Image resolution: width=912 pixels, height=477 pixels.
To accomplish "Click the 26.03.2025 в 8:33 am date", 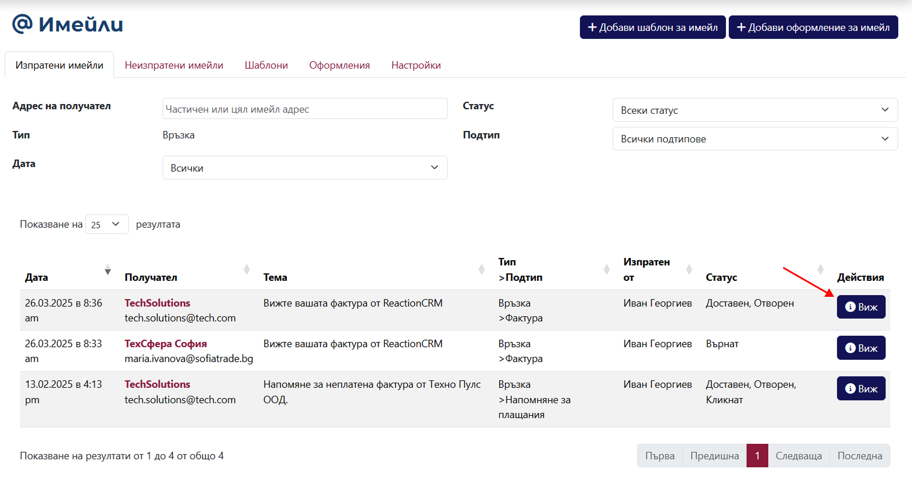I will 64,351.
